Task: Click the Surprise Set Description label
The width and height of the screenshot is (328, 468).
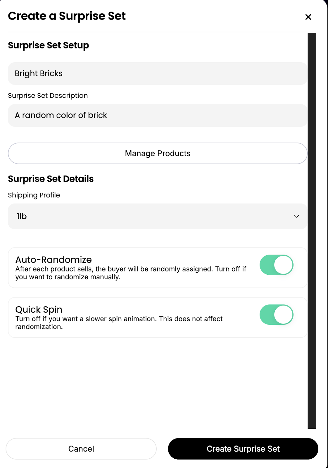Action: click(x=48, y=96)
